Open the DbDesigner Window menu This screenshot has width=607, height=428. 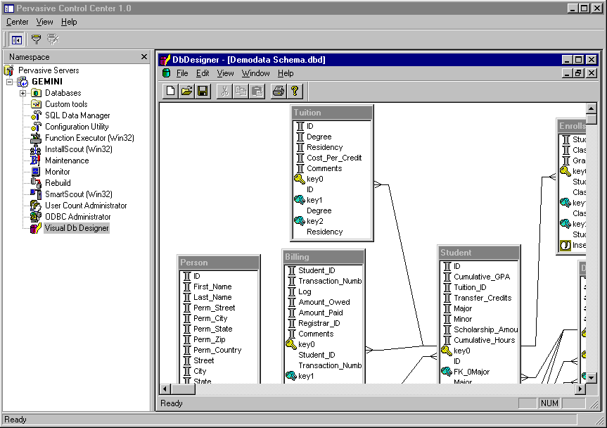click(x=255, y=73)
